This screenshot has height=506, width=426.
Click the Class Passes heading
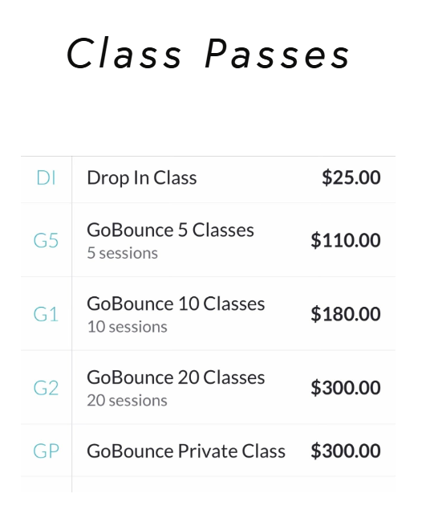click(x=208, y=53)
